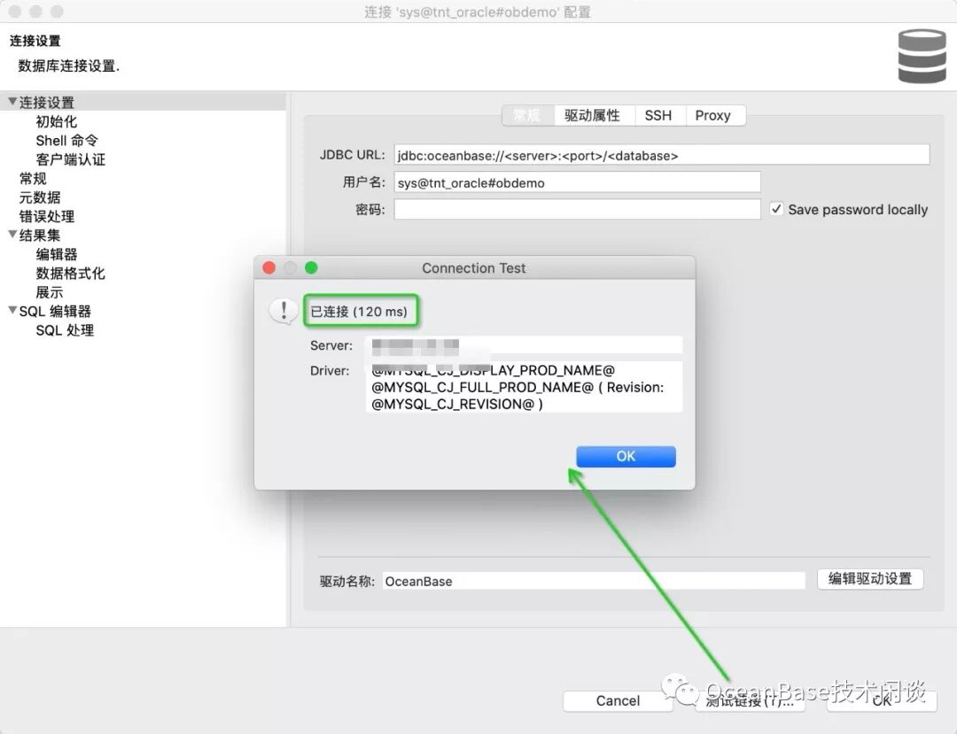Toggle the Save password locally checkbox
The height and width of the screenshot is (734, 957).
[x=775, y=209]
